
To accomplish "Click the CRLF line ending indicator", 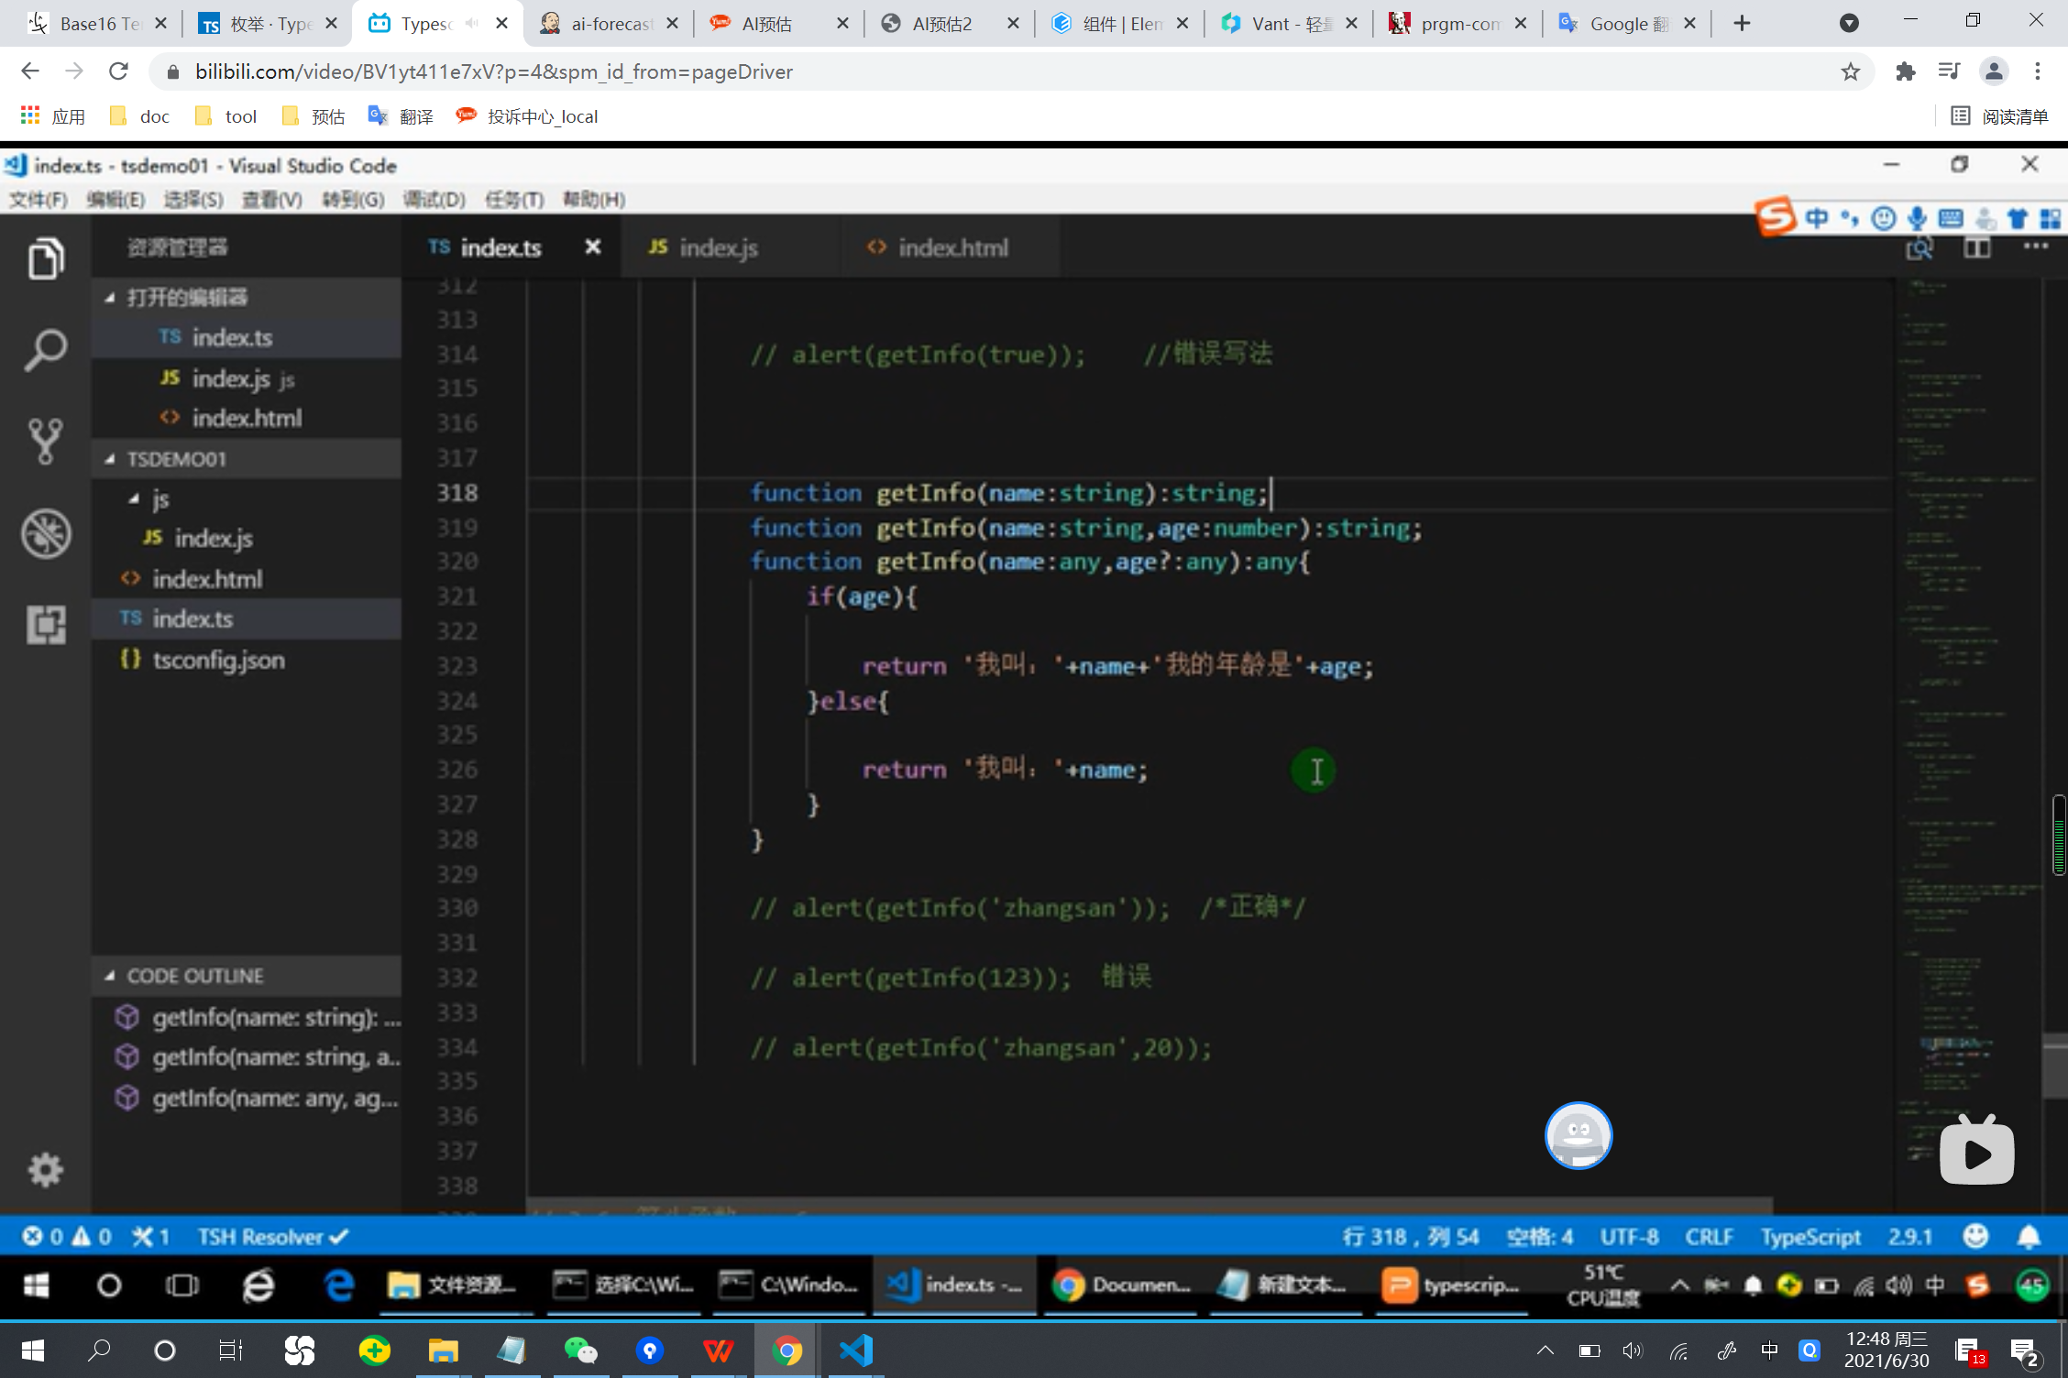I will click(x=1709, y=1237).
